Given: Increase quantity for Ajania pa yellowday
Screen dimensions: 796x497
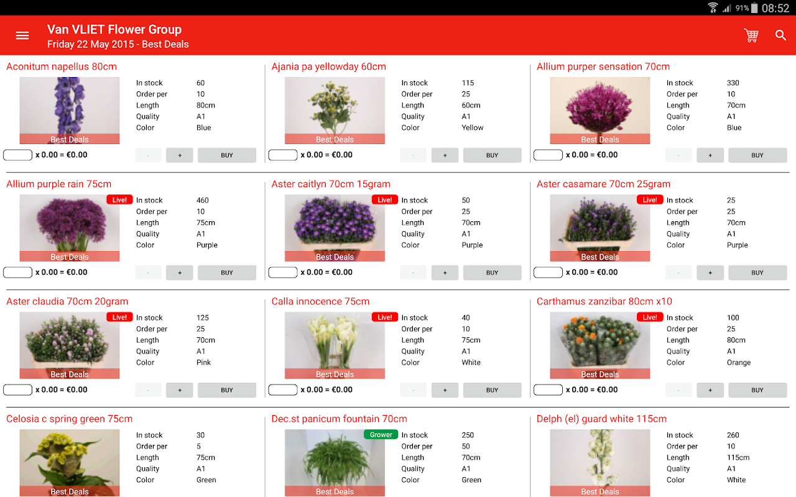Looking at the screenshot, I should (x=445, y=155).
